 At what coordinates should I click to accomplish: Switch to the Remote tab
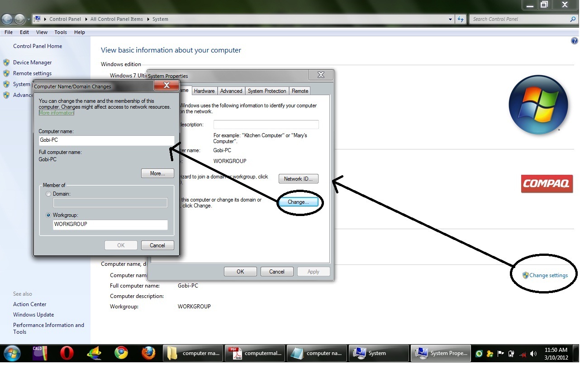click(x=300, y=91)
